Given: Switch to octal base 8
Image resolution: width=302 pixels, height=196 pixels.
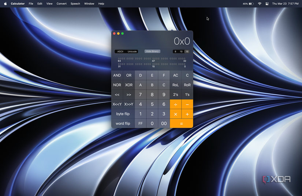Looking at the screenshot, I should (x=175, y=51).
